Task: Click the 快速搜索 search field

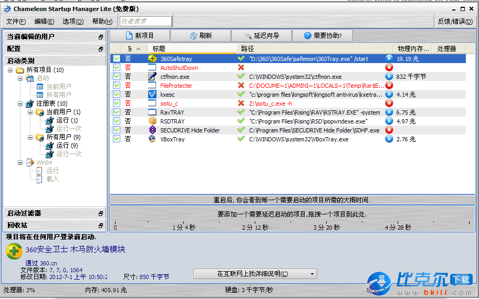Action: pos(145,21)
